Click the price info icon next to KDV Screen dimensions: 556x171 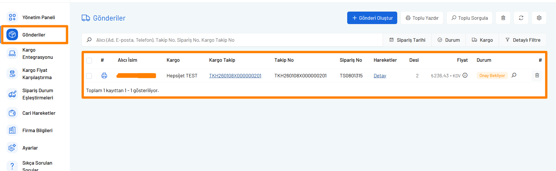[x=465, y=75]
